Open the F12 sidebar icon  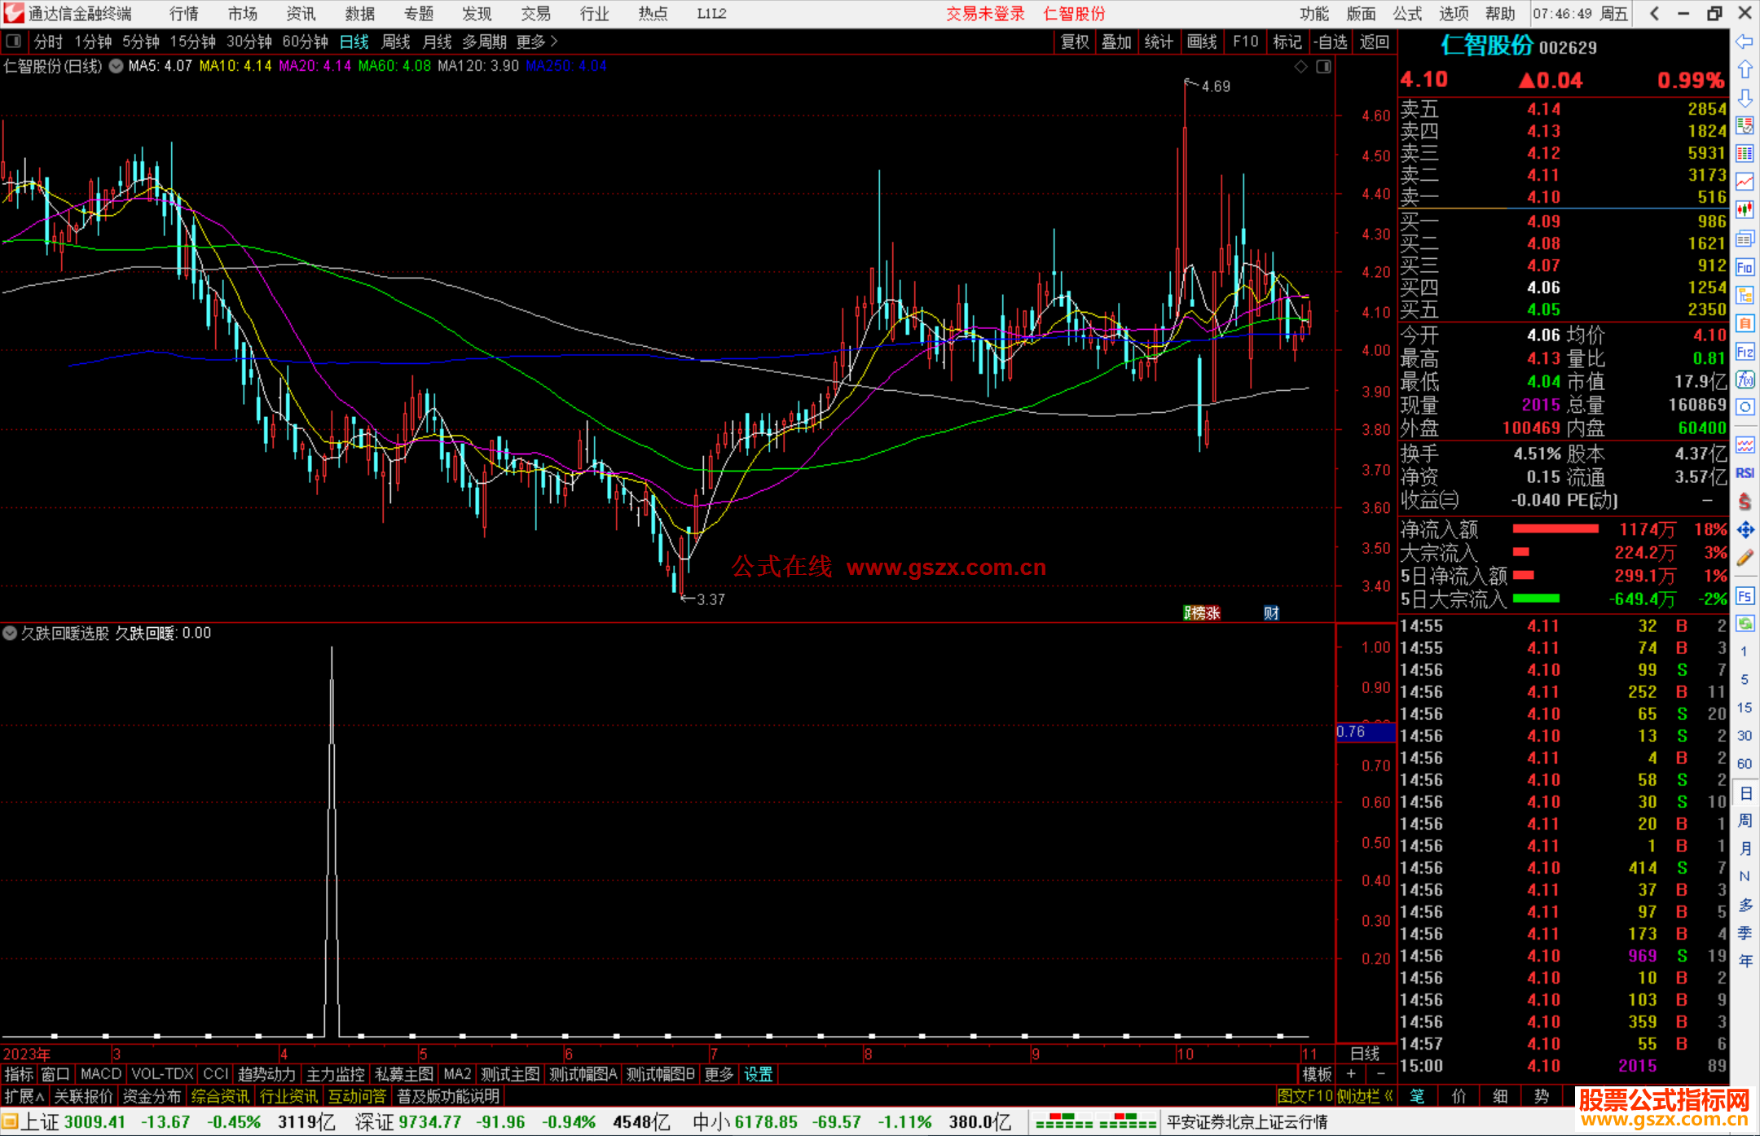coord(1745,352)
